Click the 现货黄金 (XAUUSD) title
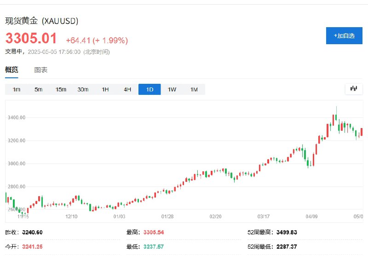 click(42, 21)
